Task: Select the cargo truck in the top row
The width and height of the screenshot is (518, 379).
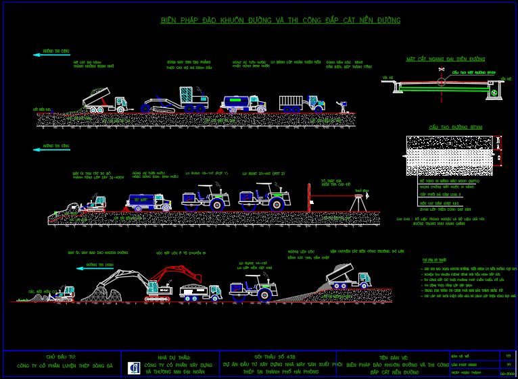Action: (x=302, y=103)
